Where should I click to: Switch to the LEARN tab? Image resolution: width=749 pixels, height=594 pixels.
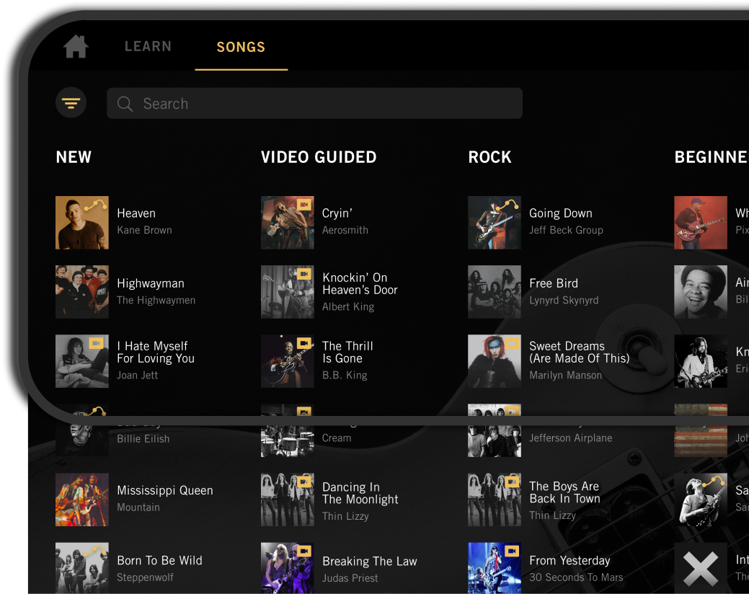(x=148, y=46)
